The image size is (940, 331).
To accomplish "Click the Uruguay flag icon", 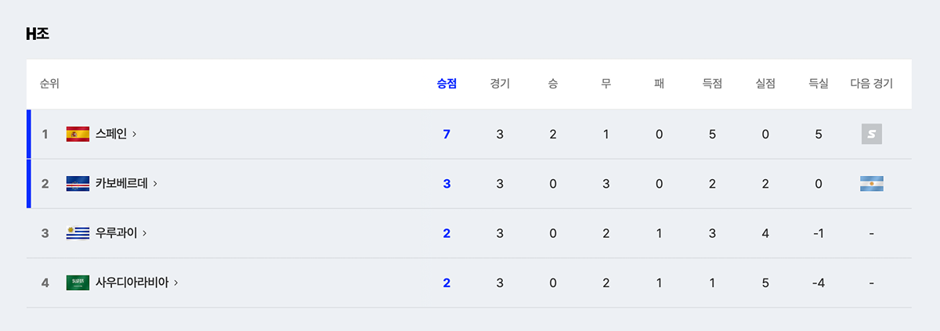I will 78,233.
